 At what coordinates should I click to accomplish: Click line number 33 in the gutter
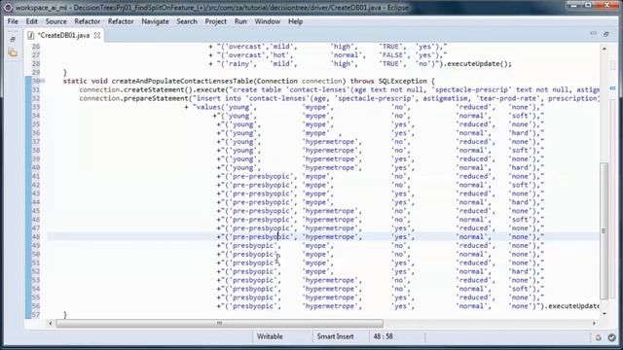coord(36,107)
